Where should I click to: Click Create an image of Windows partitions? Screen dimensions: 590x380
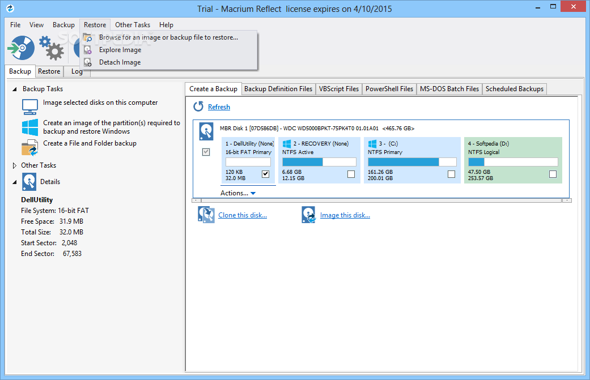click(x=112, y=127)
